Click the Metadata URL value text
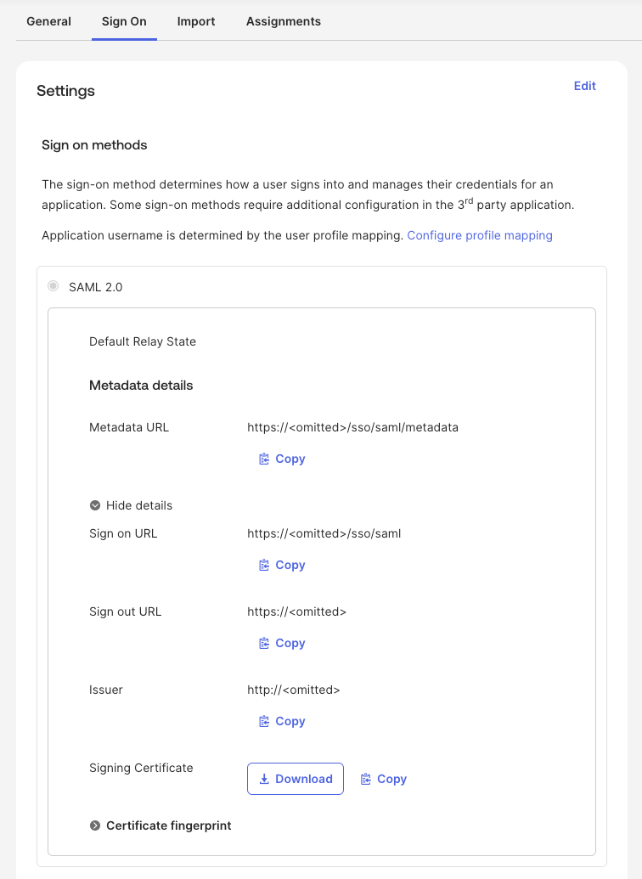 click(352, 427)
